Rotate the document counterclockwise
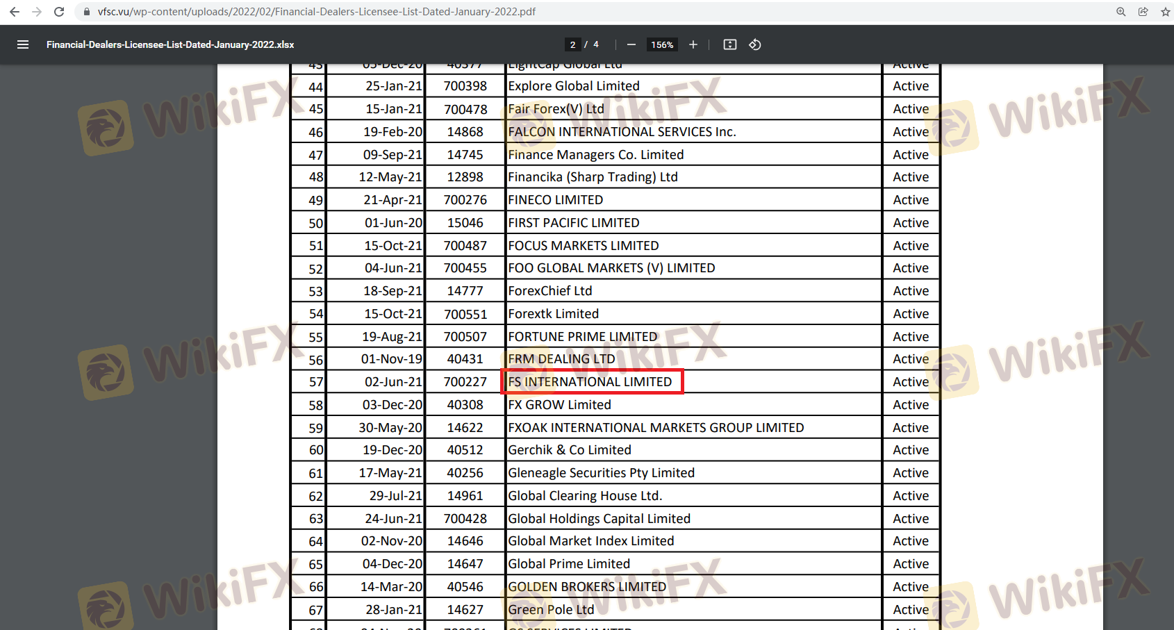Image resolution: width=1174 pixels, height=630 pixels. (755, 44)
